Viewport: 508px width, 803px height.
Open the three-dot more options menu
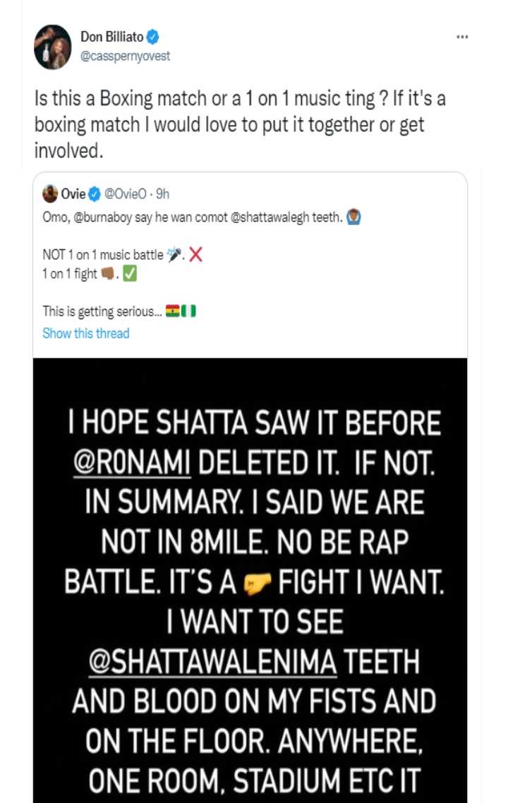[462, 37]
